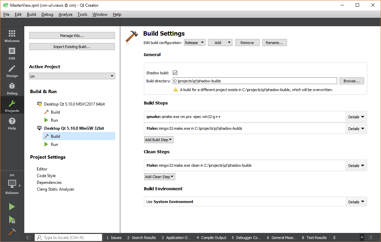The width and height of the screenshot is (381, 242).
Task: Click Browse for build directory
Action: tap(351, 81)
